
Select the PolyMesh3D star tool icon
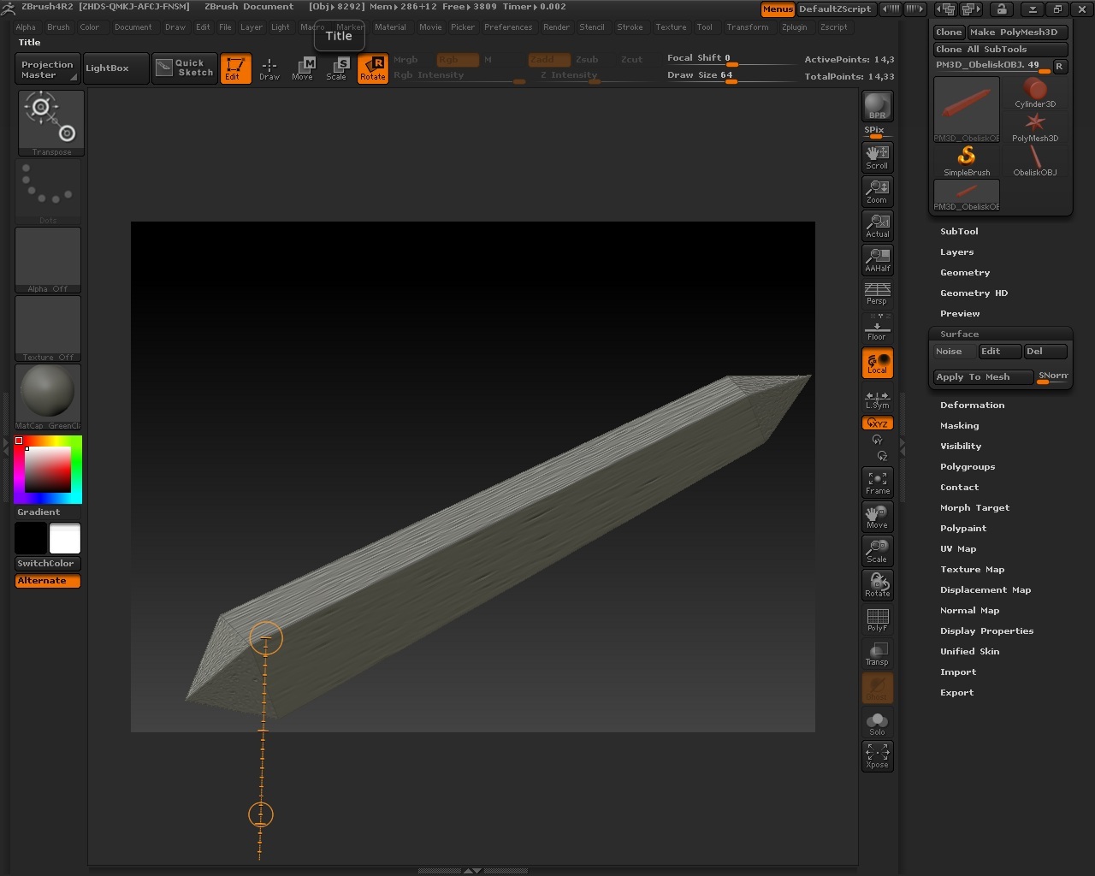pos(1035,127)
